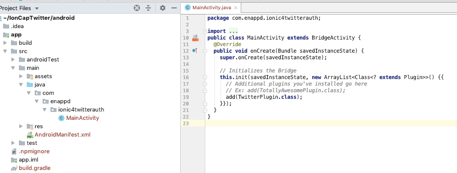Collapse the src folder arrow
Screen dimensions: 457x173
coord(5,51)
